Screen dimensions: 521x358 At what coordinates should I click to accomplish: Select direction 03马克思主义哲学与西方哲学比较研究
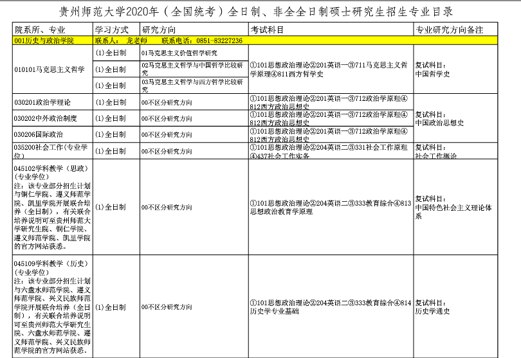[x=192, y=85]
